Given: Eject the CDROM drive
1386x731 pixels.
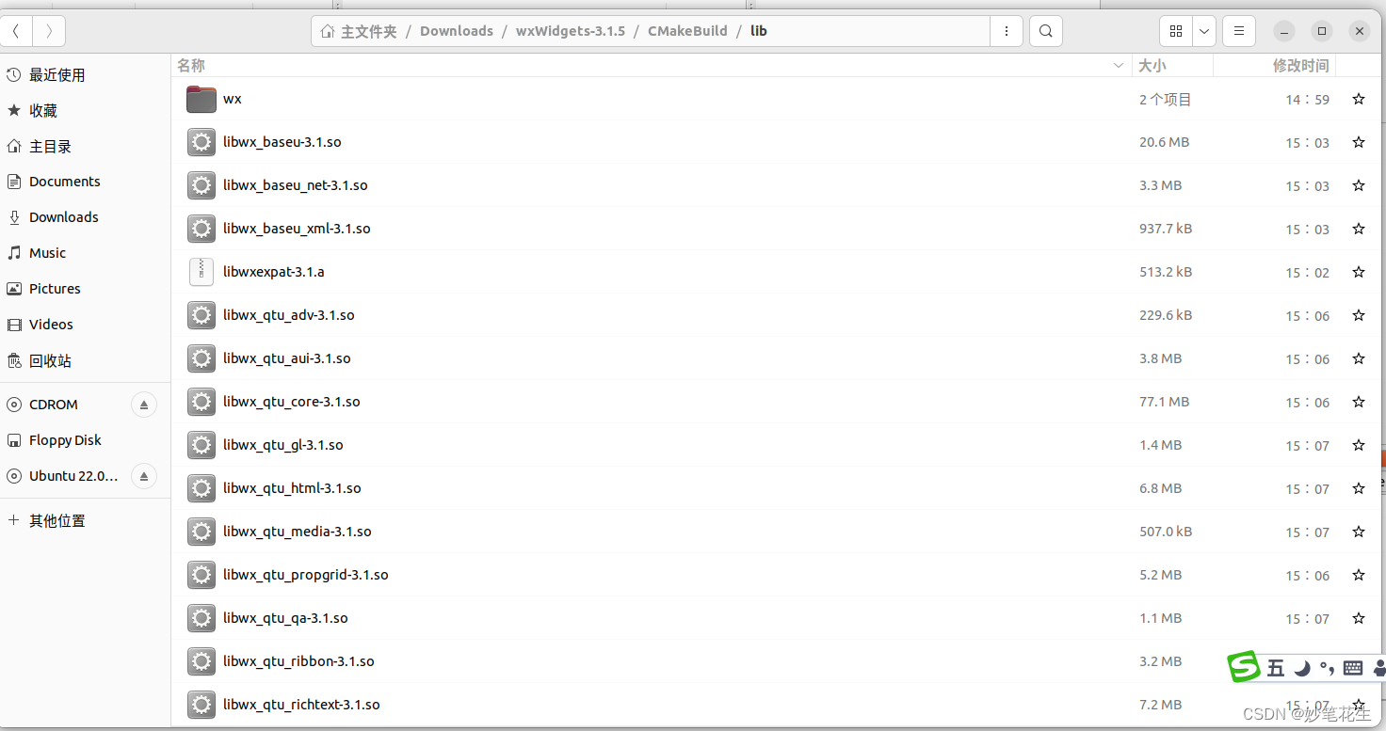Looking at the screenshot, I should 143,404.
